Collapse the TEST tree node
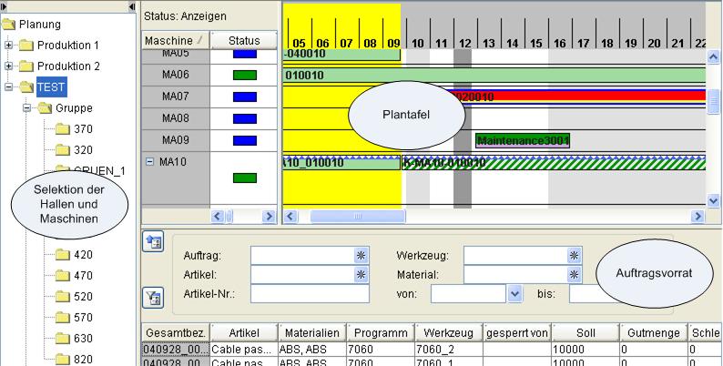This screenshot has width=723, height=366. (9, 87)
